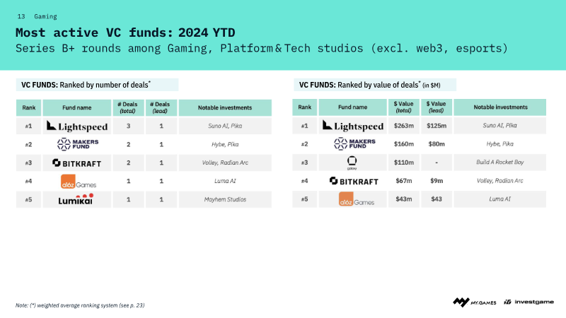566x318 pixels.
Task: Click 'Build A Rocket Boy' investment cell
Action: 500,163
